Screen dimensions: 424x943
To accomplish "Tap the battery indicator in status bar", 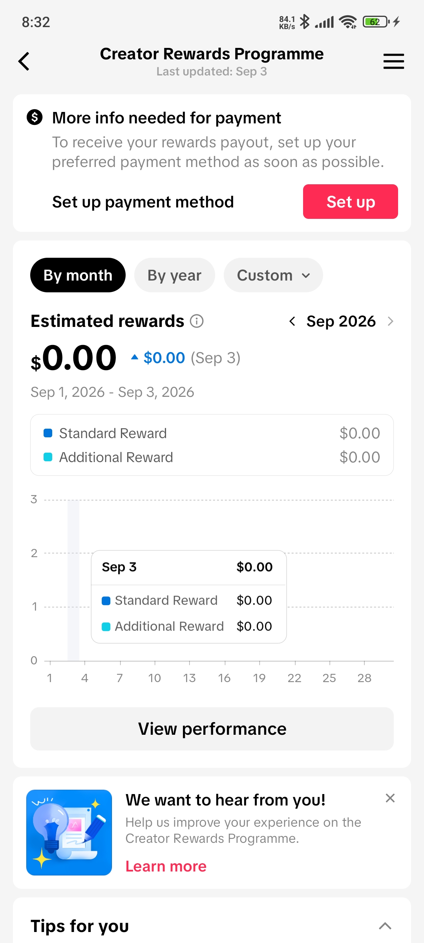I will click(x=376, y=22).
